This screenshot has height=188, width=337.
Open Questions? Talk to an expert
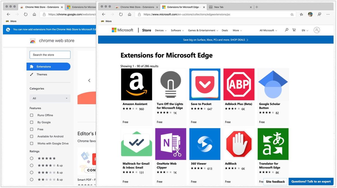311,182
